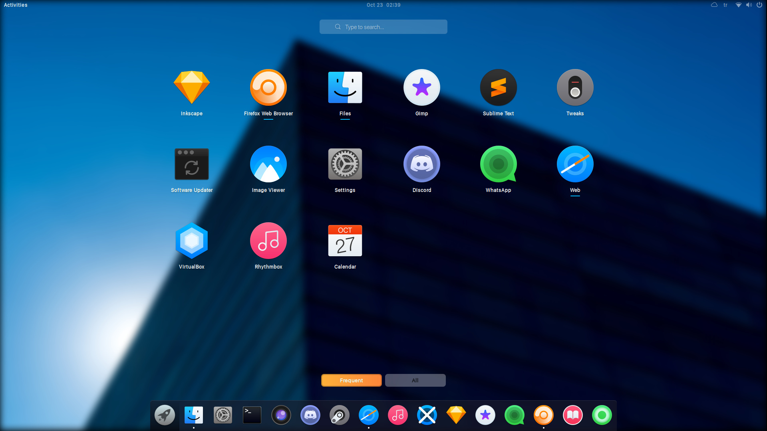Click the rocket launcher icon in dock
The image size is (767, 431).
(165, 415)
